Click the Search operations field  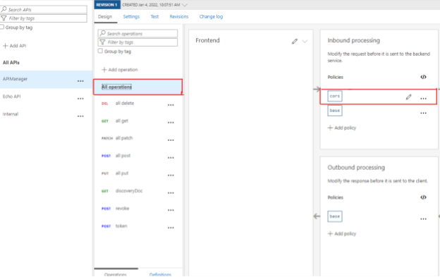coord(137,33)
